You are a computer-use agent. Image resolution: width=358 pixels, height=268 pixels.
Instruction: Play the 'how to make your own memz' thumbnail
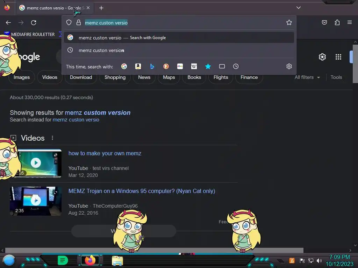click(x=36, y=163)
